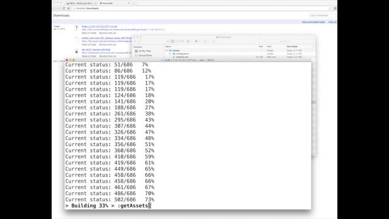Collapse the configuration folder disclosure triangle
The image size is (389, 219).
[170, 54]
